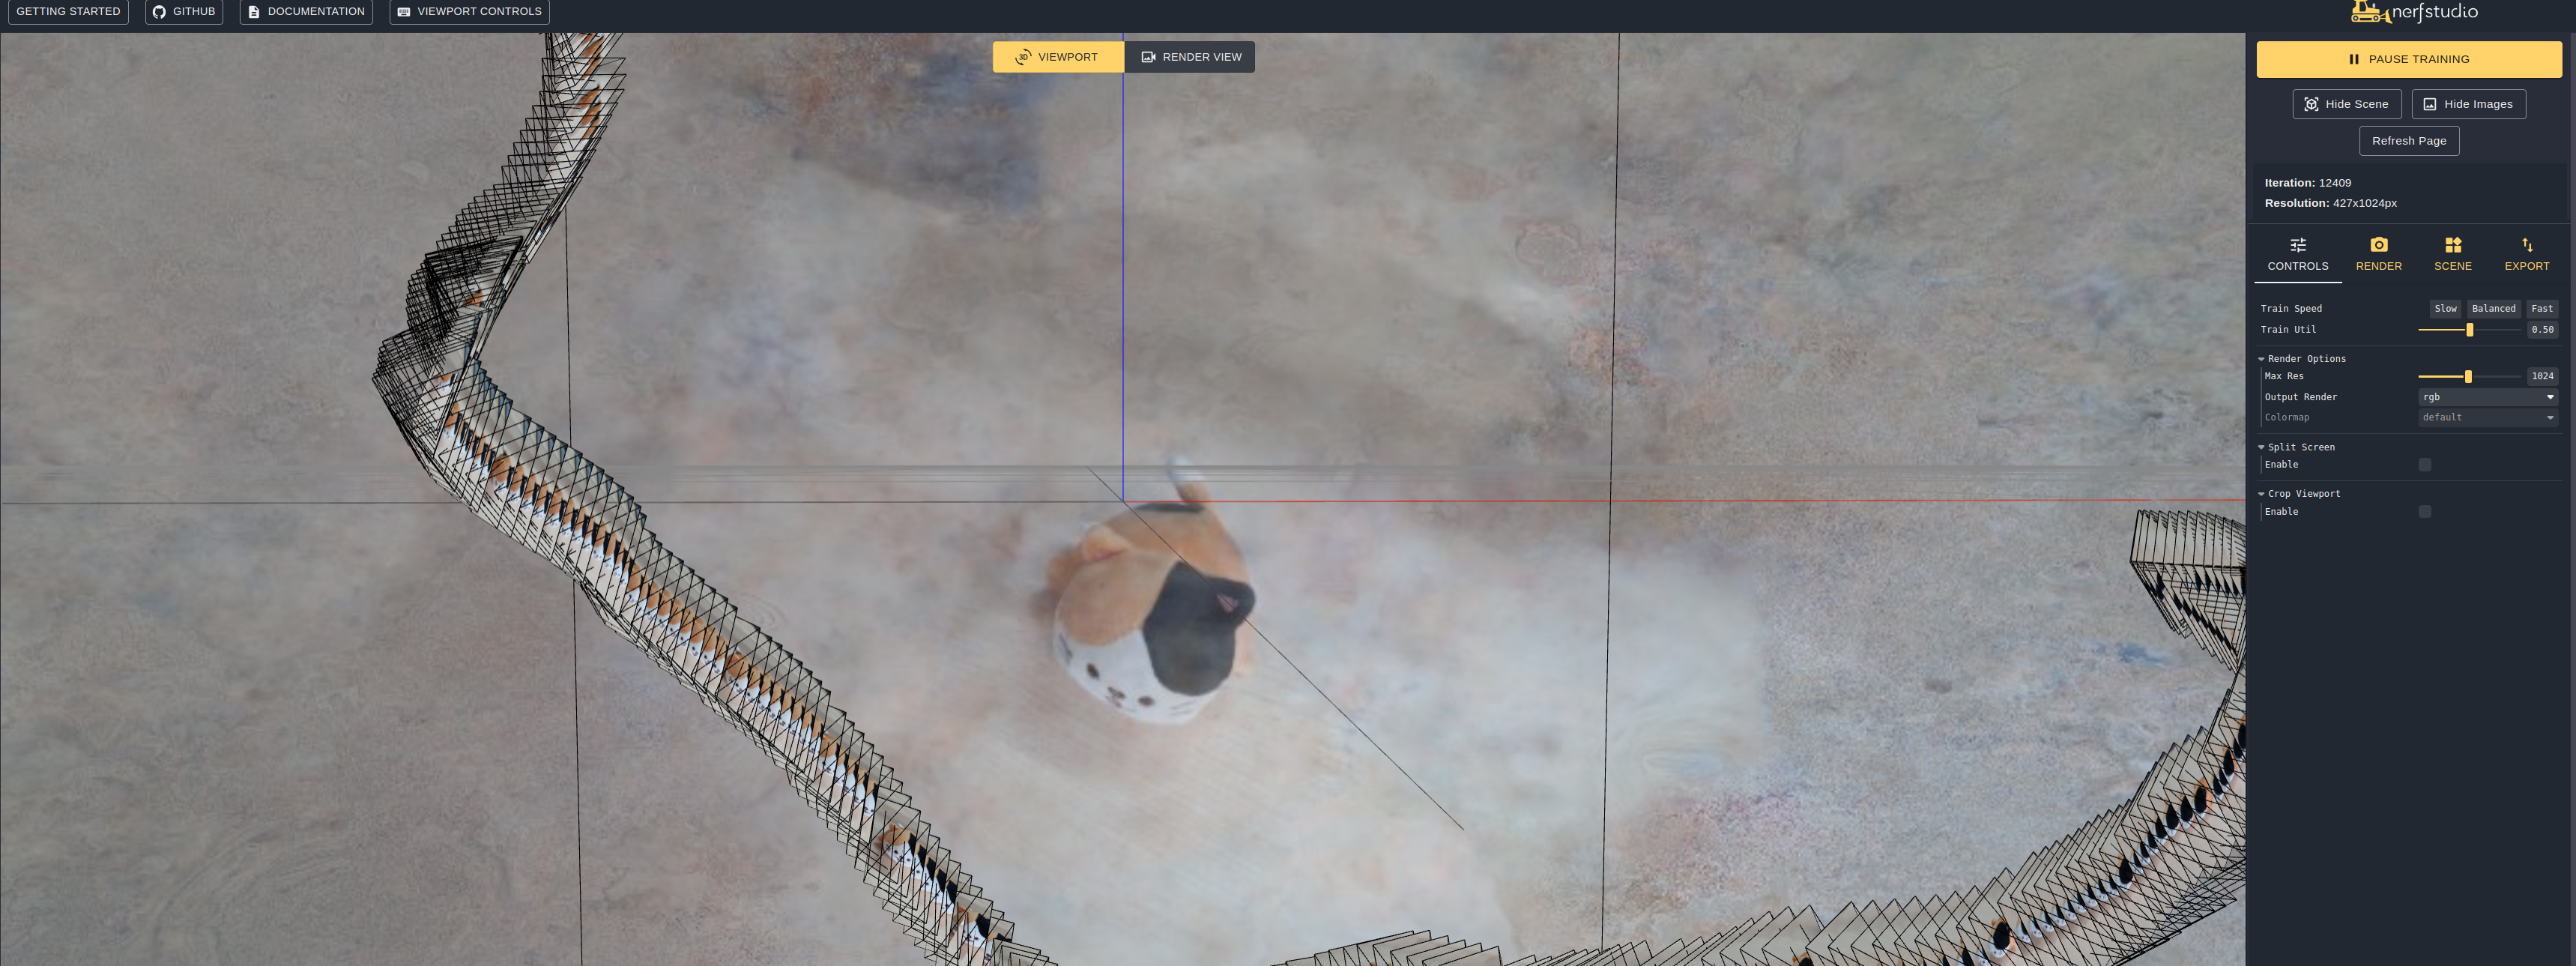2576x966 pixels.
Task: Open the Scene tab
Action: [x=2452, y=255]
